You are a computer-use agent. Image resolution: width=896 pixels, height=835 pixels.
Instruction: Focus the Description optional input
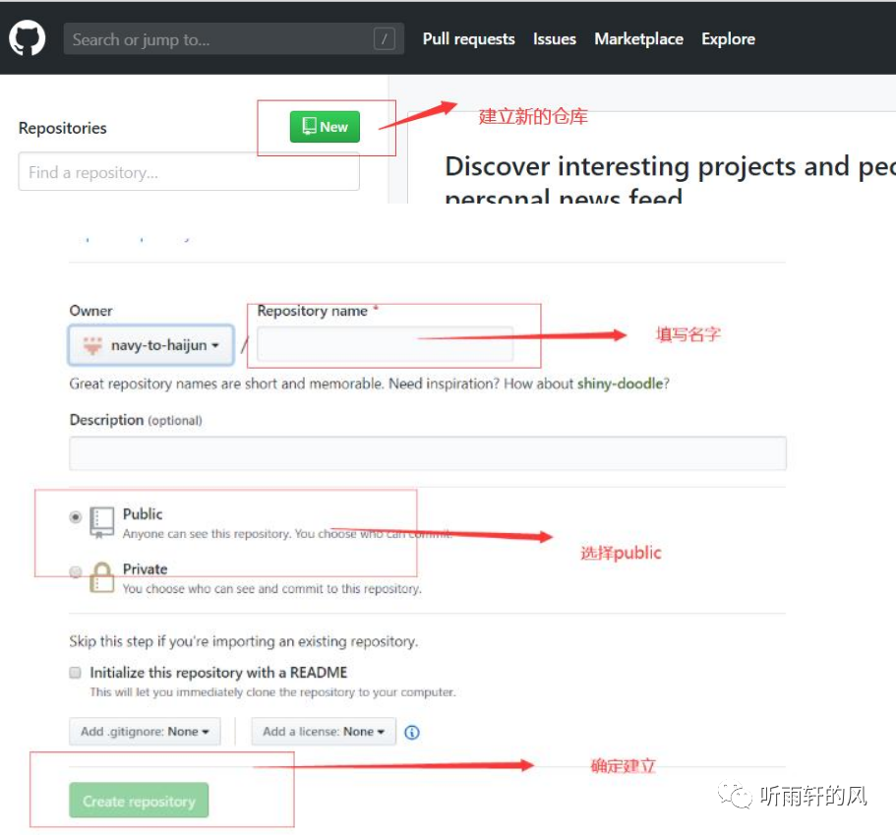pos(428,453)
